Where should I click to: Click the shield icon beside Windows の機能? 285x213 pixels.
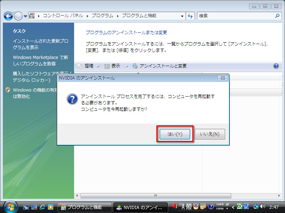pos(8,90)
